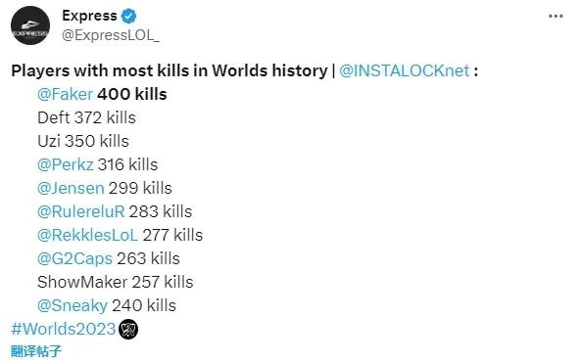
Task: Click the Uzi 350 kills line
Action: tap(83, 141)
